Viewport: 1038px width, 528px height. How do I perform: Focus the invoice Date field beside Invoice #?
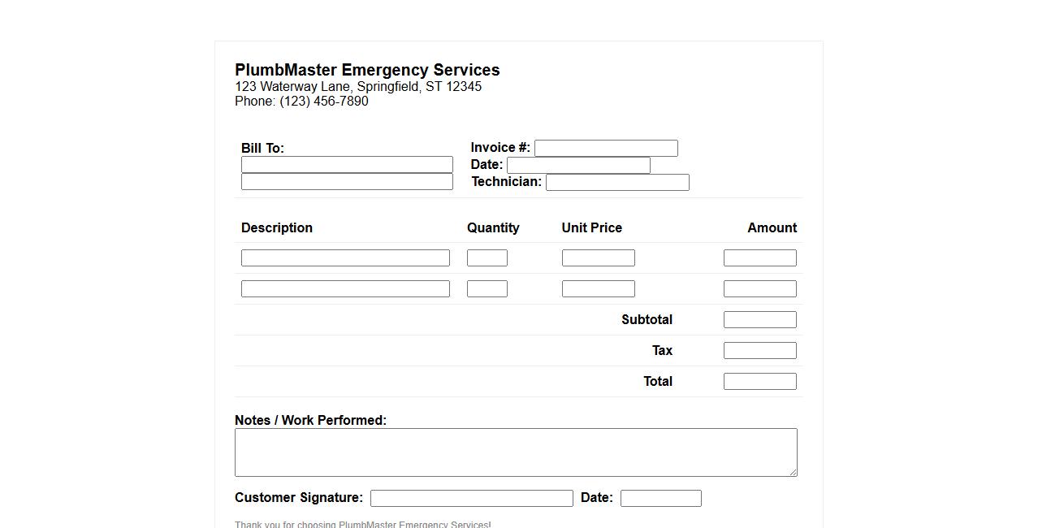point(578,165)
